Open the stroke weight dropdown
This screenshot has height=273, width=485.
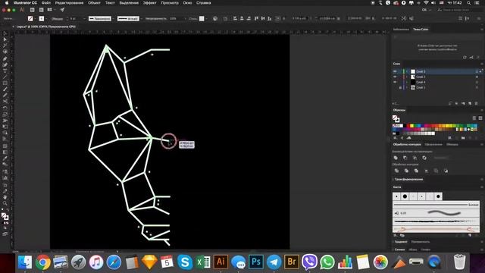(x=84, y=18)
